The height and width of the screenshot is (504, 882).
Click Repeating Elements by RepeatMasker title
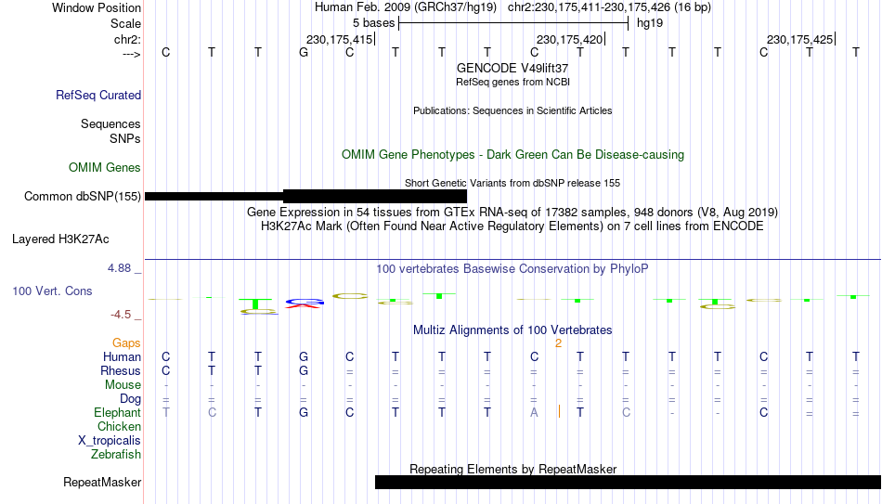coord(512,469)
